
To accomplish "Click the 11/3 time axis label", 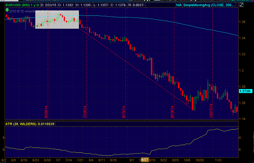I will [x=218, y=160].
